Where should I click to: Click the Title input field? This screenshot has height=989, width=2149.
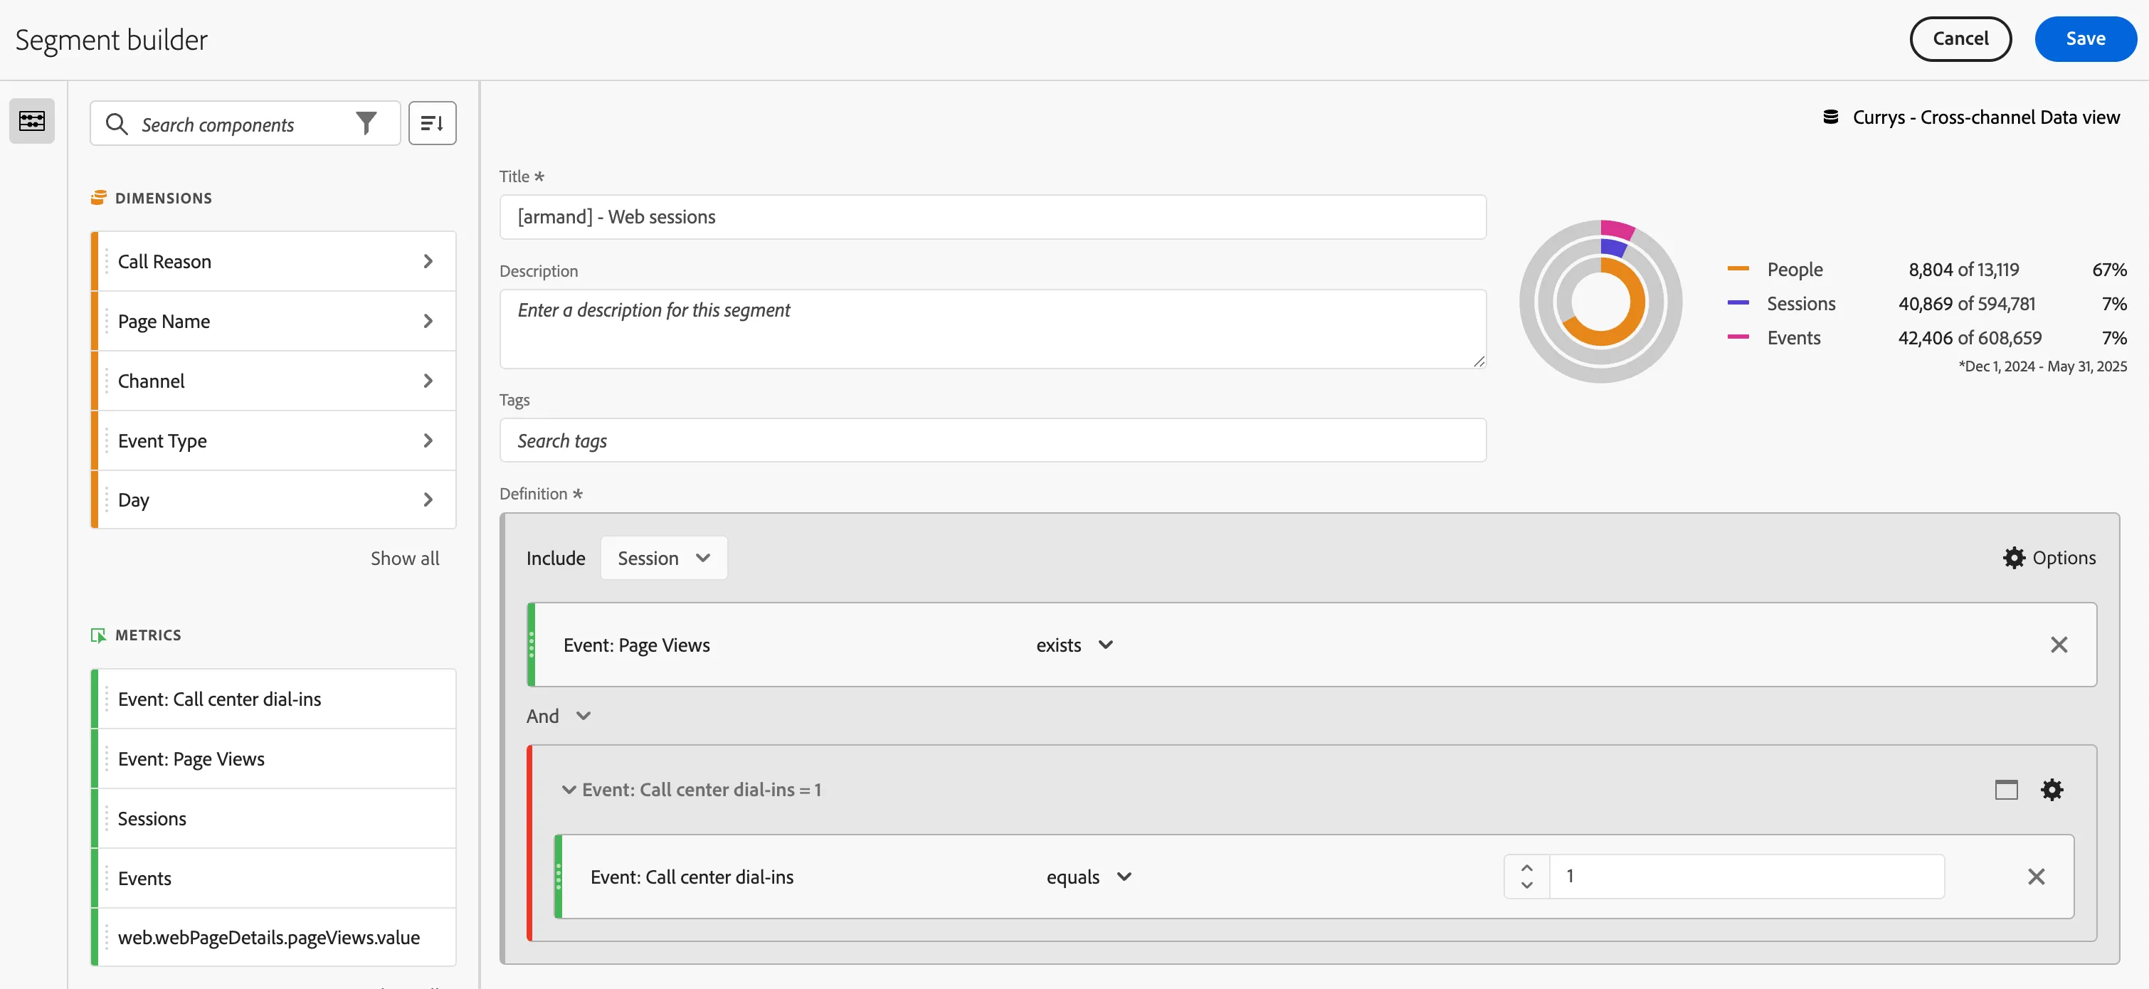993,217
